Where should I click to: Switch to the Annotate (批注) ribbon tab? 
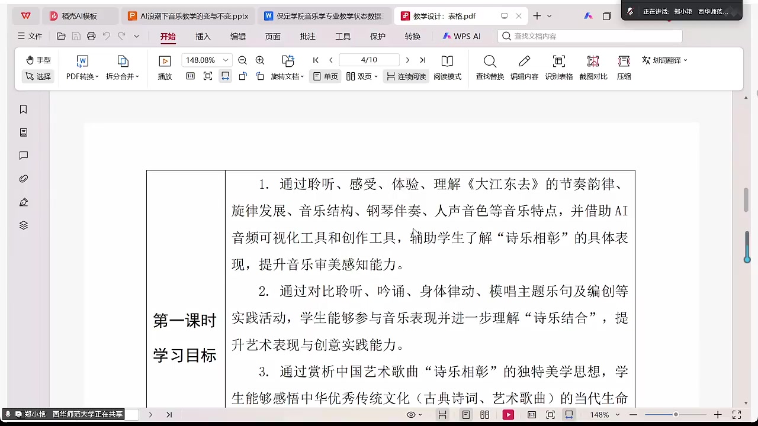(308, 37)
